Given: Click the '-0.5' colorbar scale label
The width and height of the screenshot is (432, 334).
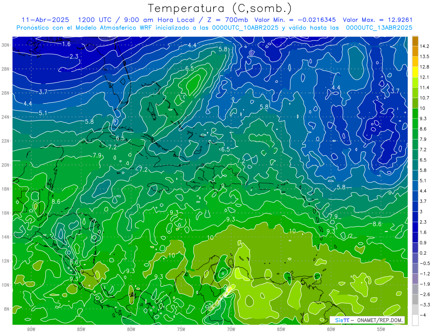Looking at the screenshot, I should click(425, 263).
